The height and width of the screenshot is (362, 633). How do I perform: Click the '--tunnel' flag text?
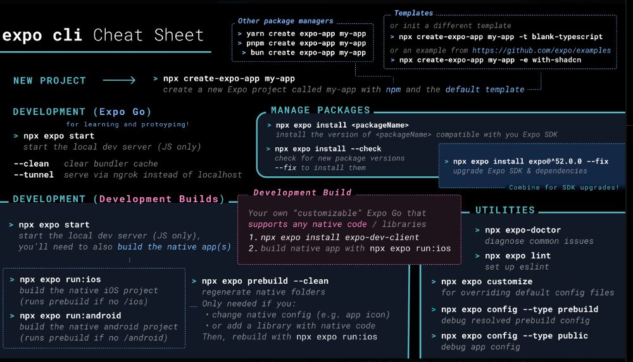click(x=34, y=174)
